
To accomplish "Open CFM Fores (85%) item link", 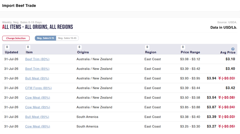I will [x=38, y=88].
